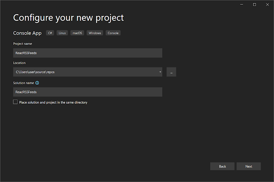Focus the Project name input field
Image resolution: width=274 pixels, height=182 pixels.
(87, 53)
